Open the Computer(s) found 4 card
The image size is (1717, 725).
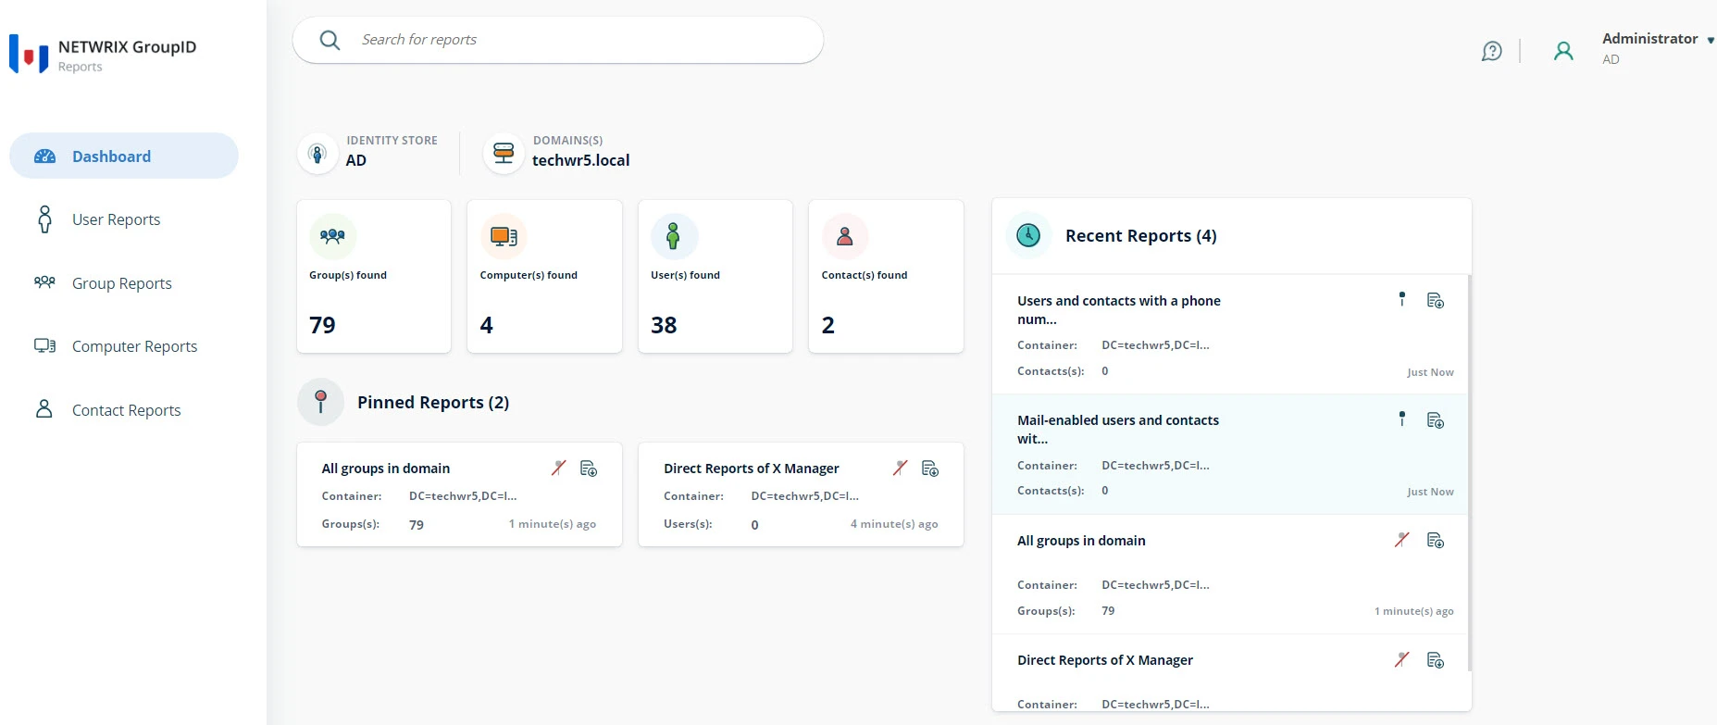tap(544, 276)
